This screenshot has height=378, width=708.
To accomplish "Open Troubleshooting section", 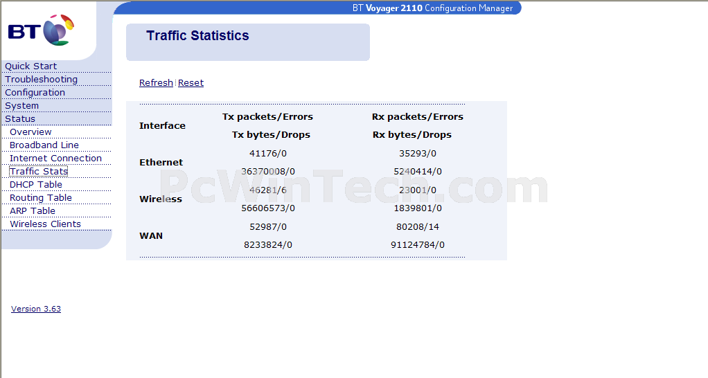I will (x=41, y=80).
